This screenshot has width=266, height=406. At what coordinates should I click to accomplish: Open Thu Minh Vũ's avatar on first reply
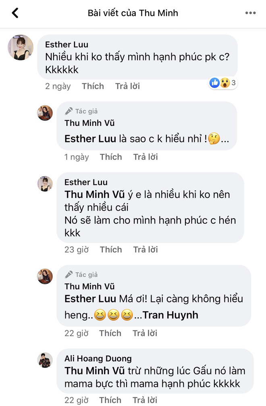coord(45,113)
